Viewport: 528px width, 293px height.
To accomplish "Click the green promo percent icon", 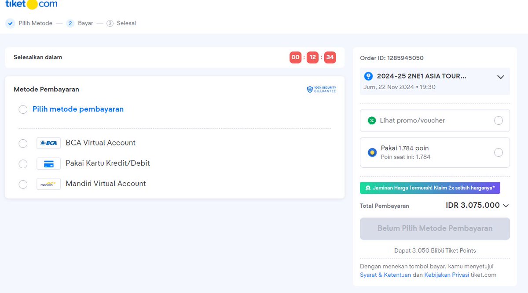I will coord(372,120).
